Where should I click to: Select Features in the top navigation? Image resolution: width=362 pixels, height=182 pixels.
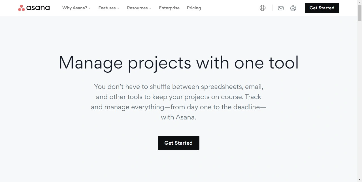(x=107, y=8)
